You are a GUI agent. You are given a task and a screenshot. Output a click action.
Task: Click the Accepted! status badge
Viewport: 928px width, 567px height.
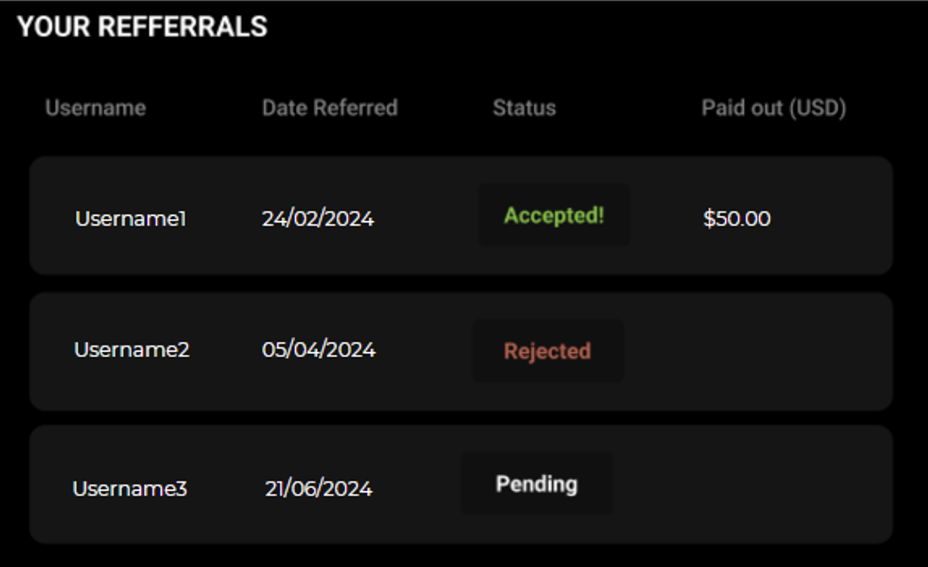coord(554,214)
